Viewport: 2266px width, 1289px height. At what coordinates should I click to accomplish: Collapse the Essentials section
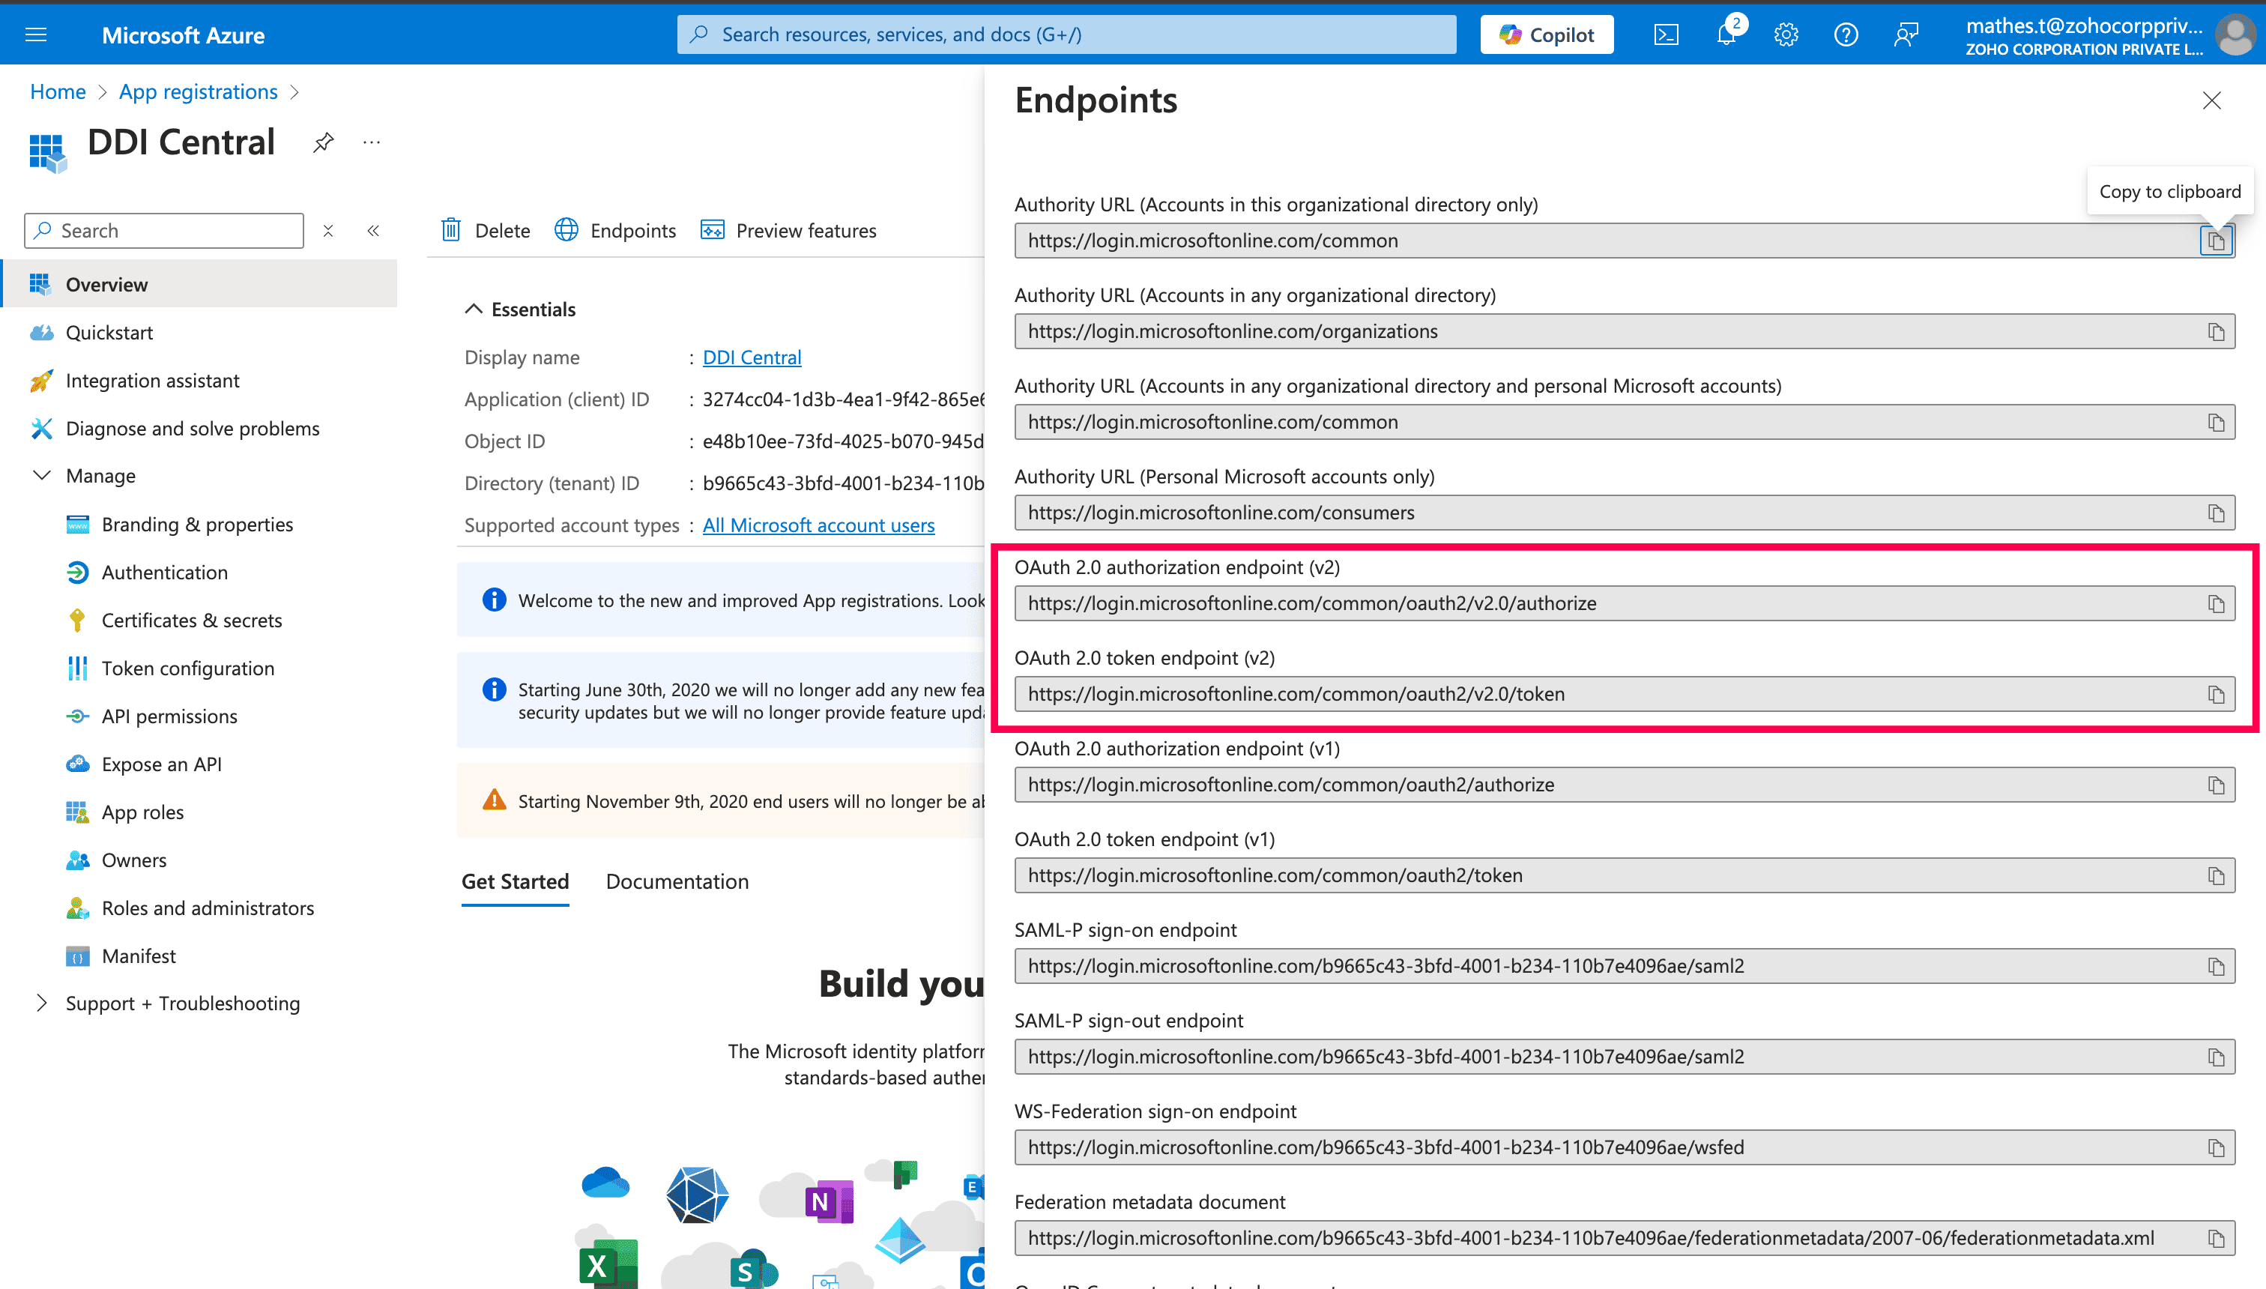click(474, 309)
